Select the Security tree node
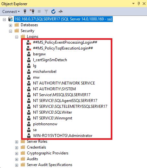 tap(28, 31)
